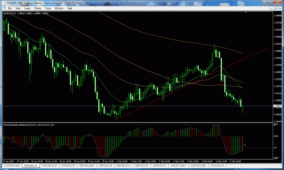Open the View menu

[18, 8]
